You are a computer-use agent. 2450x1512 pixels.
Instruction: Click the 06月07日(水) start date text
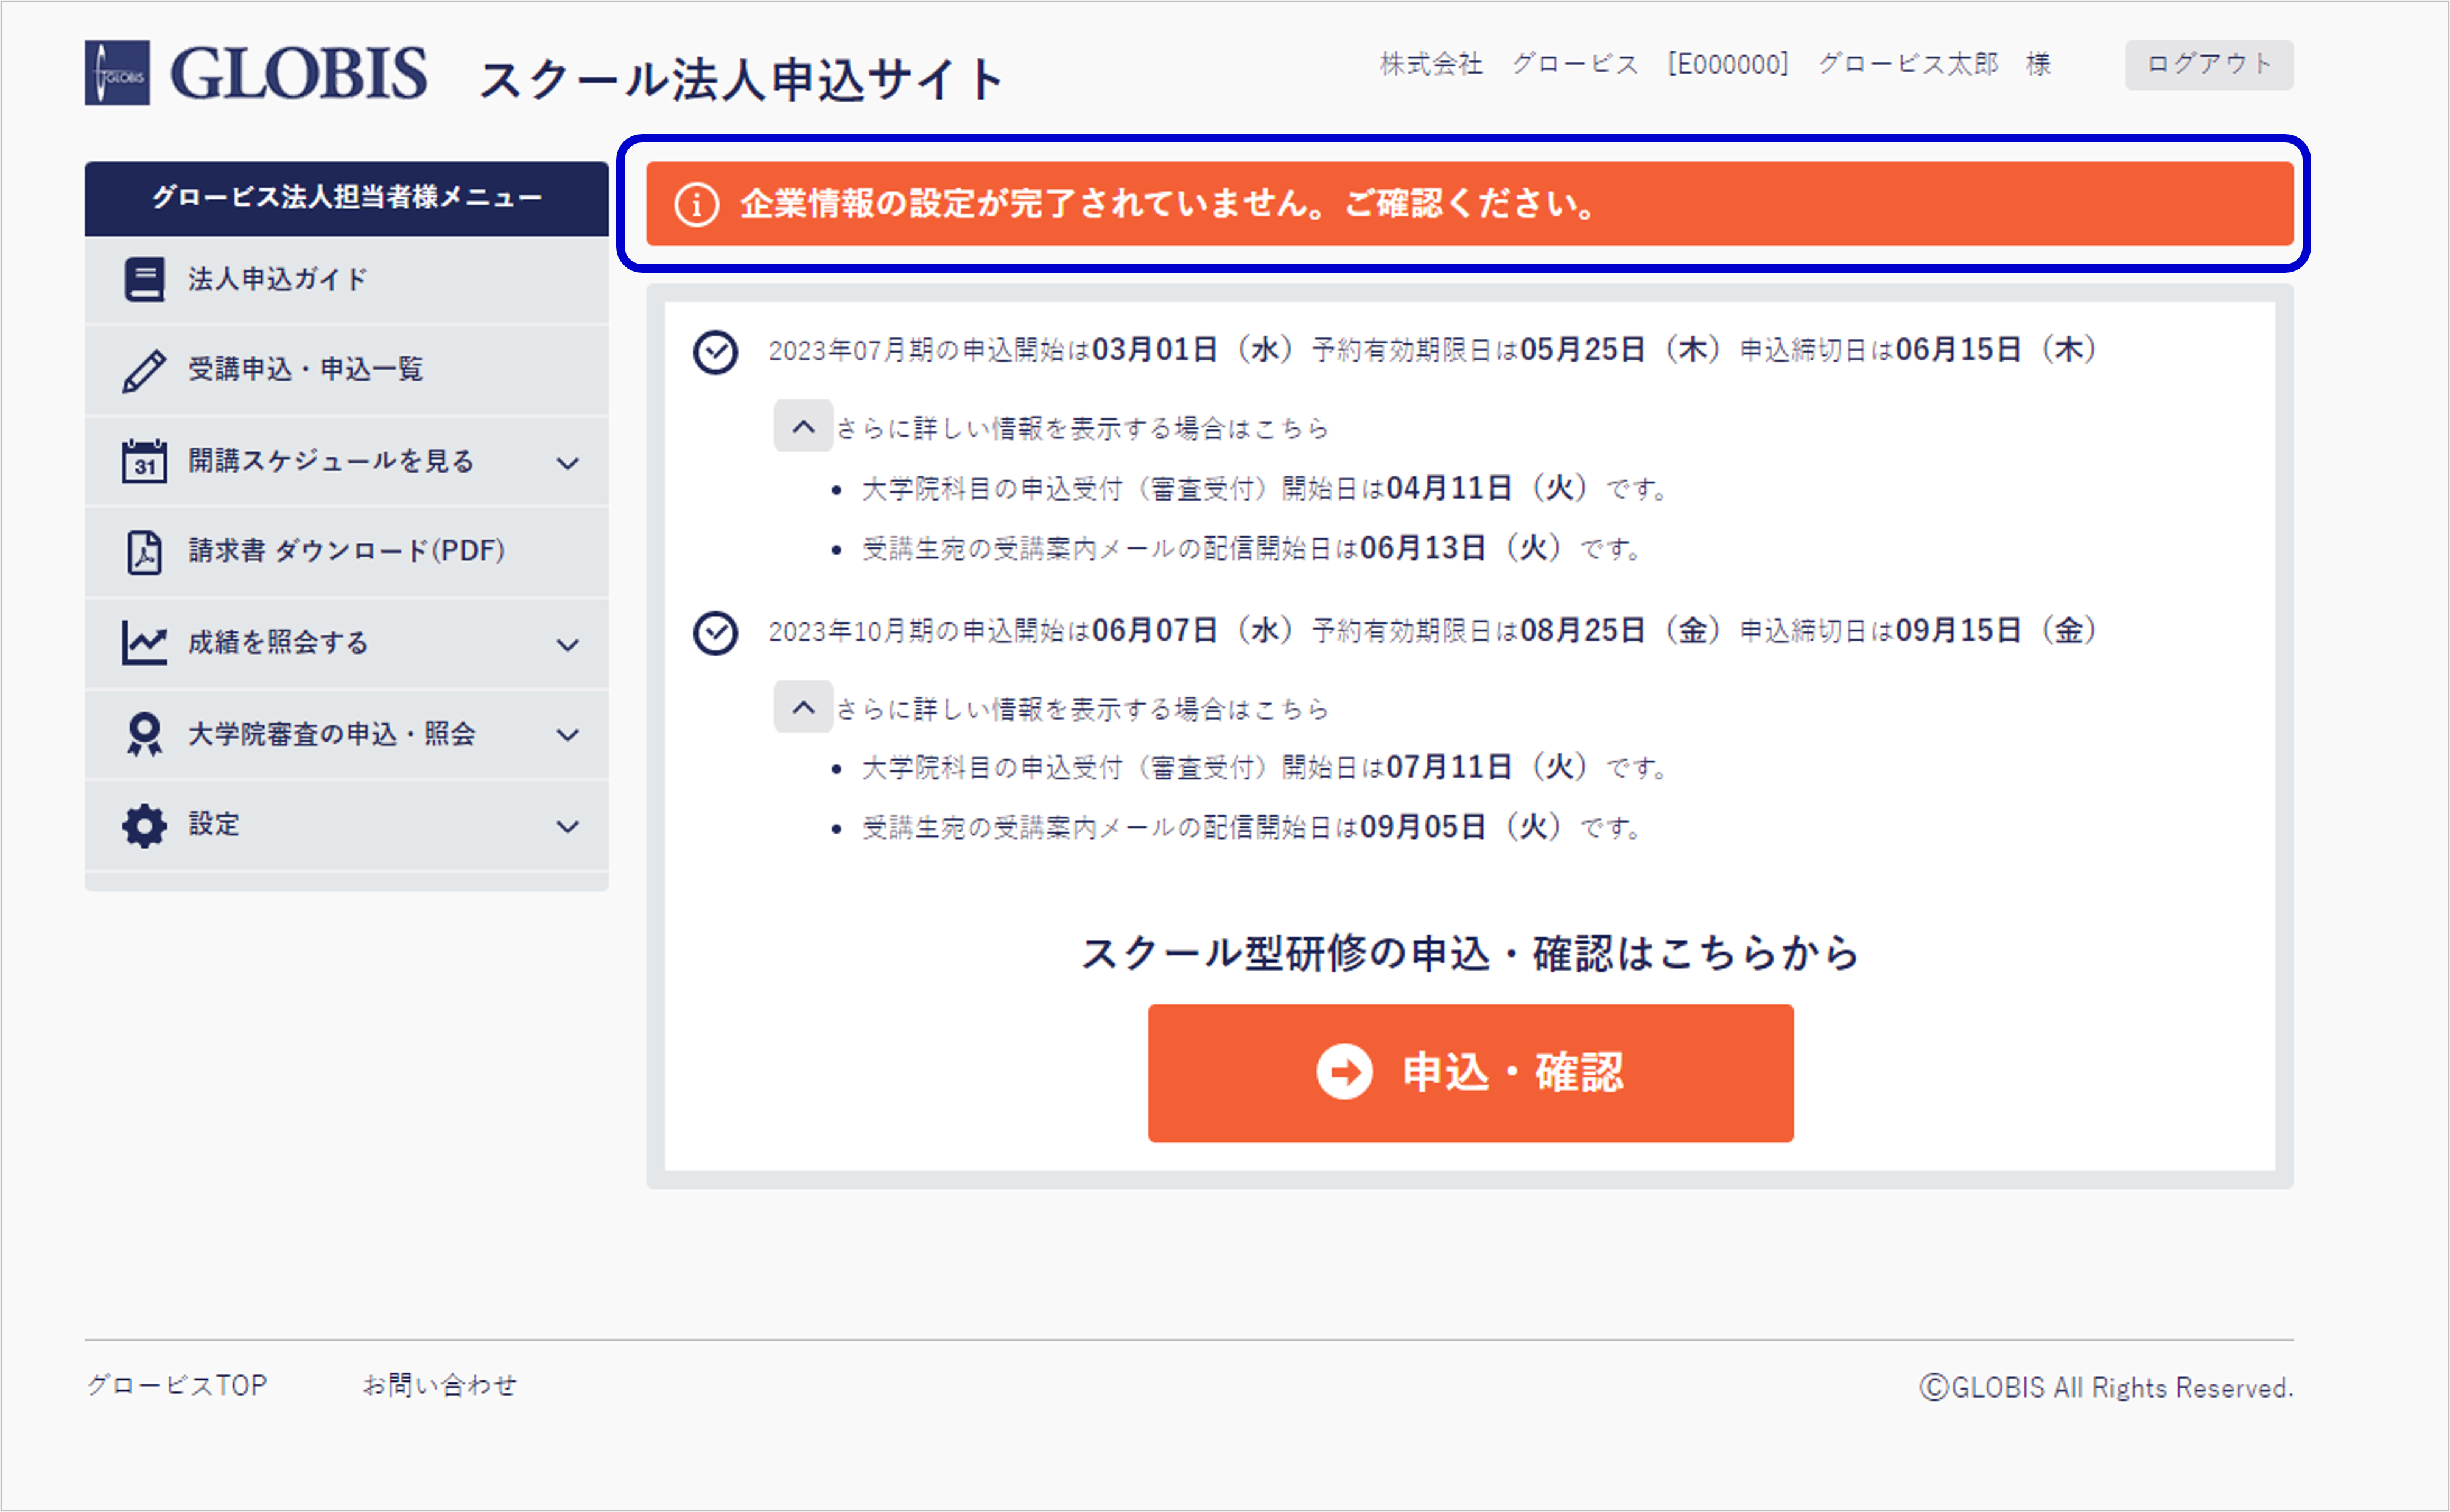[1193, 631]
